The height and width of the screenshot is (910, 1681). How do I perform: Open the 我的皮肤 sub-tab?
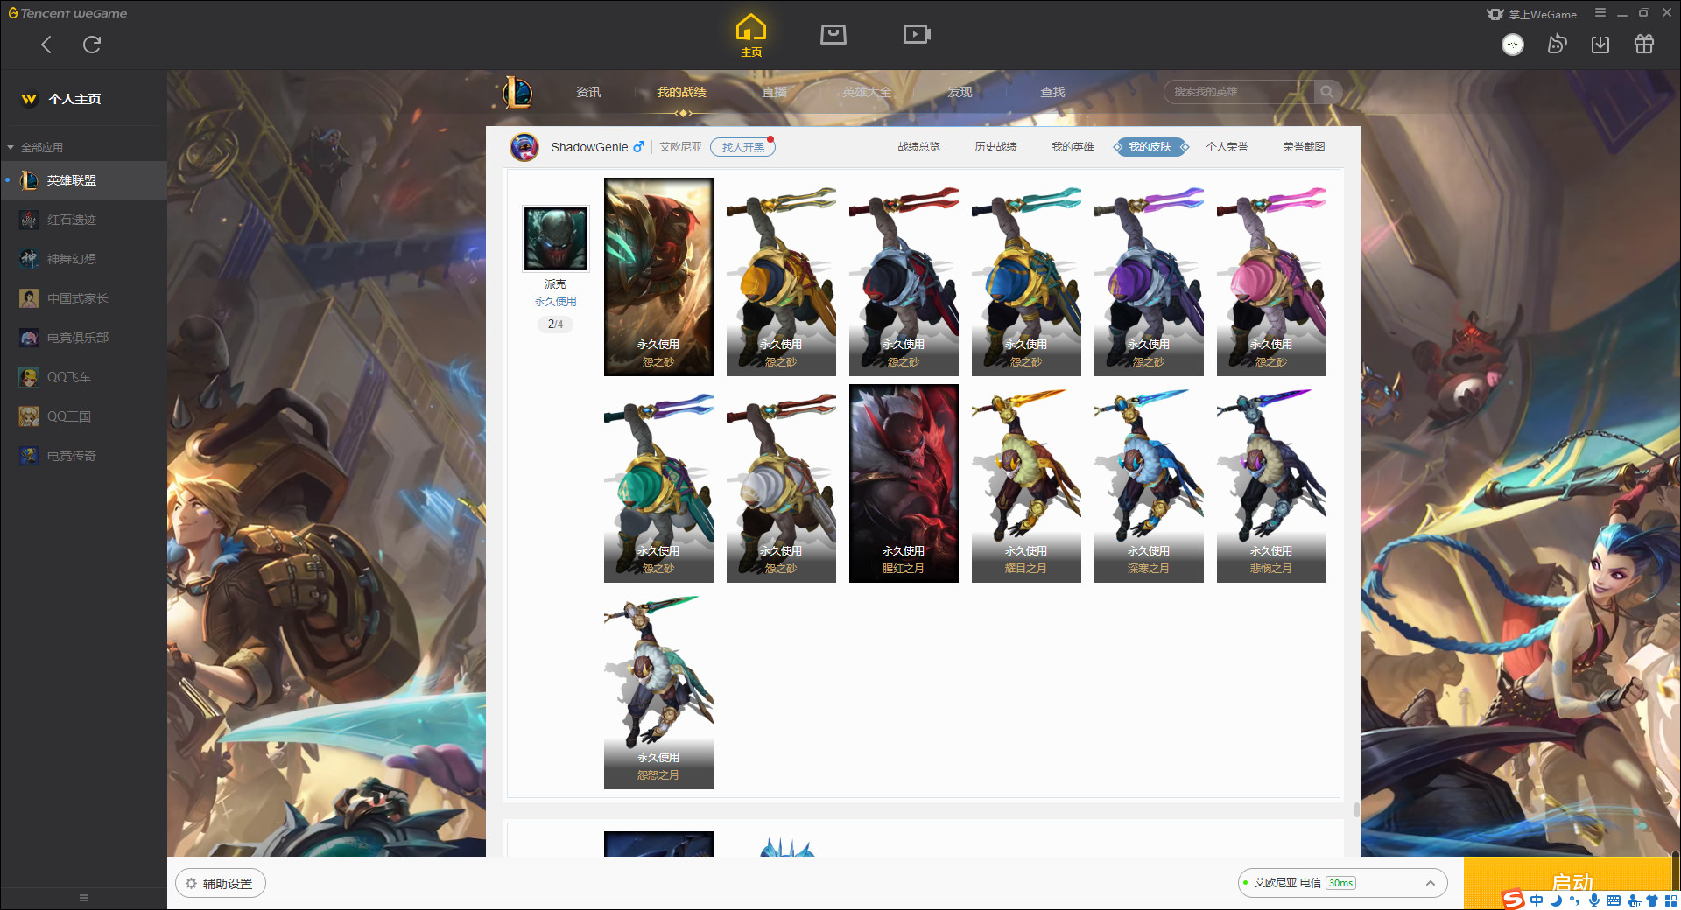point(1150,147)
